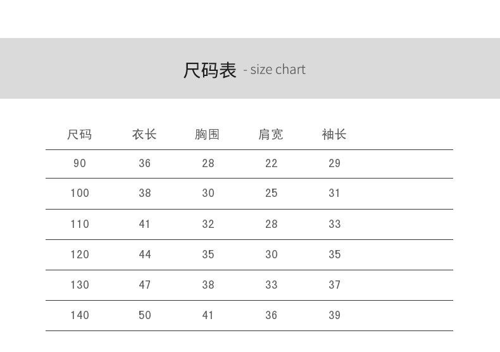Select the 衣长 column header
The image size is (500, 352).
pyautogui.click(x=144, y=134)
